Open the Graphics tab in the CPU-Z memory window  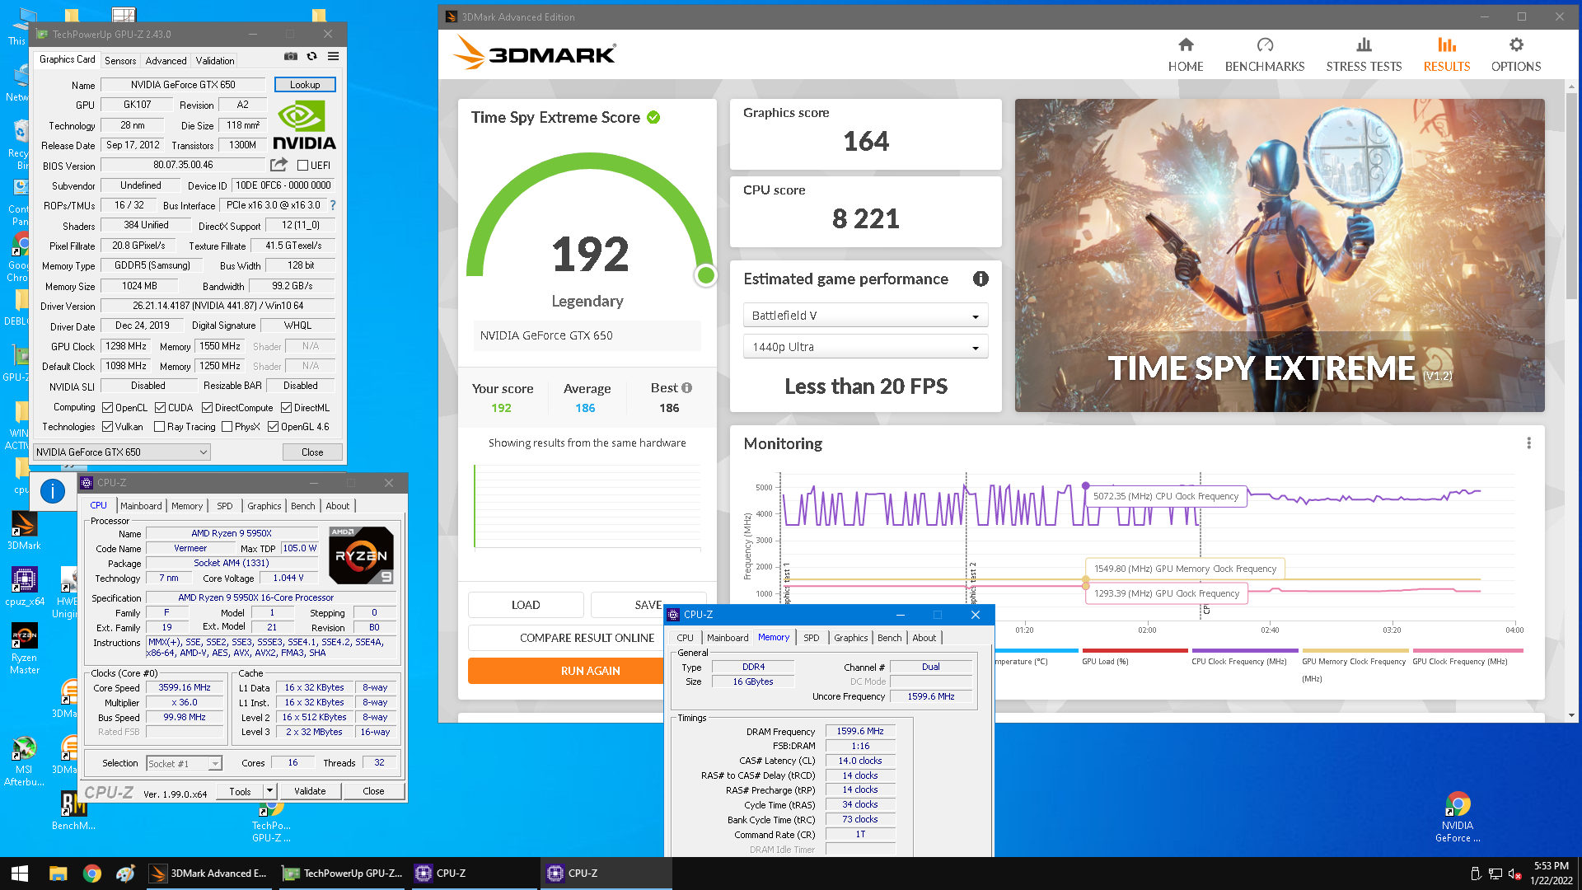click(850, 638)
